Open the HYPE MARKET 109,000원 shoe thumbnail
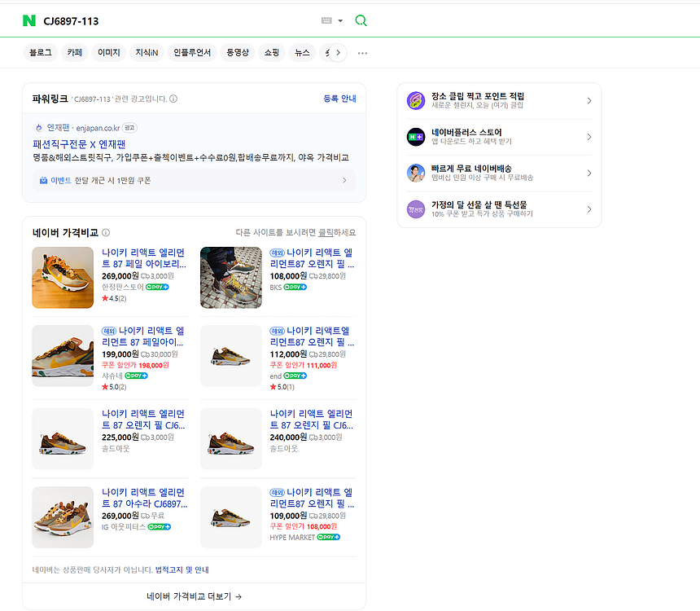Screen dimensions: 700x611 pos(231,517)
